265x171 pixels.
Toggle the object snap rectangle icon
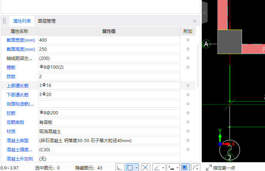pos(130,168)
